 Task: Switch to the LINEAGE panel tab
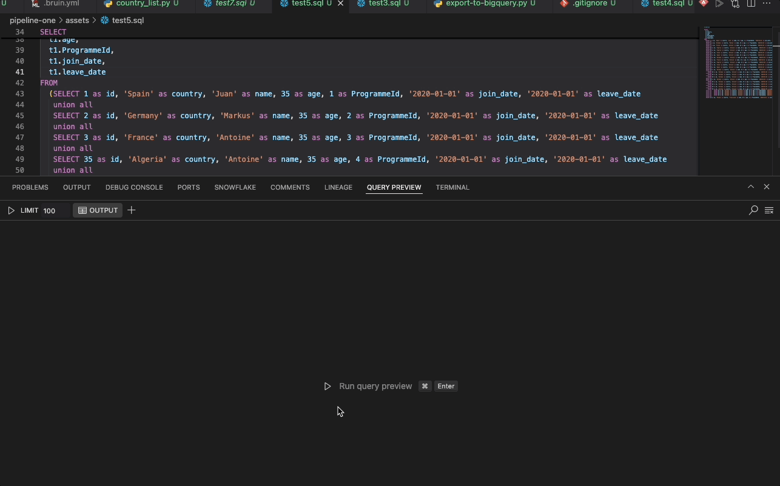(338, 187)
